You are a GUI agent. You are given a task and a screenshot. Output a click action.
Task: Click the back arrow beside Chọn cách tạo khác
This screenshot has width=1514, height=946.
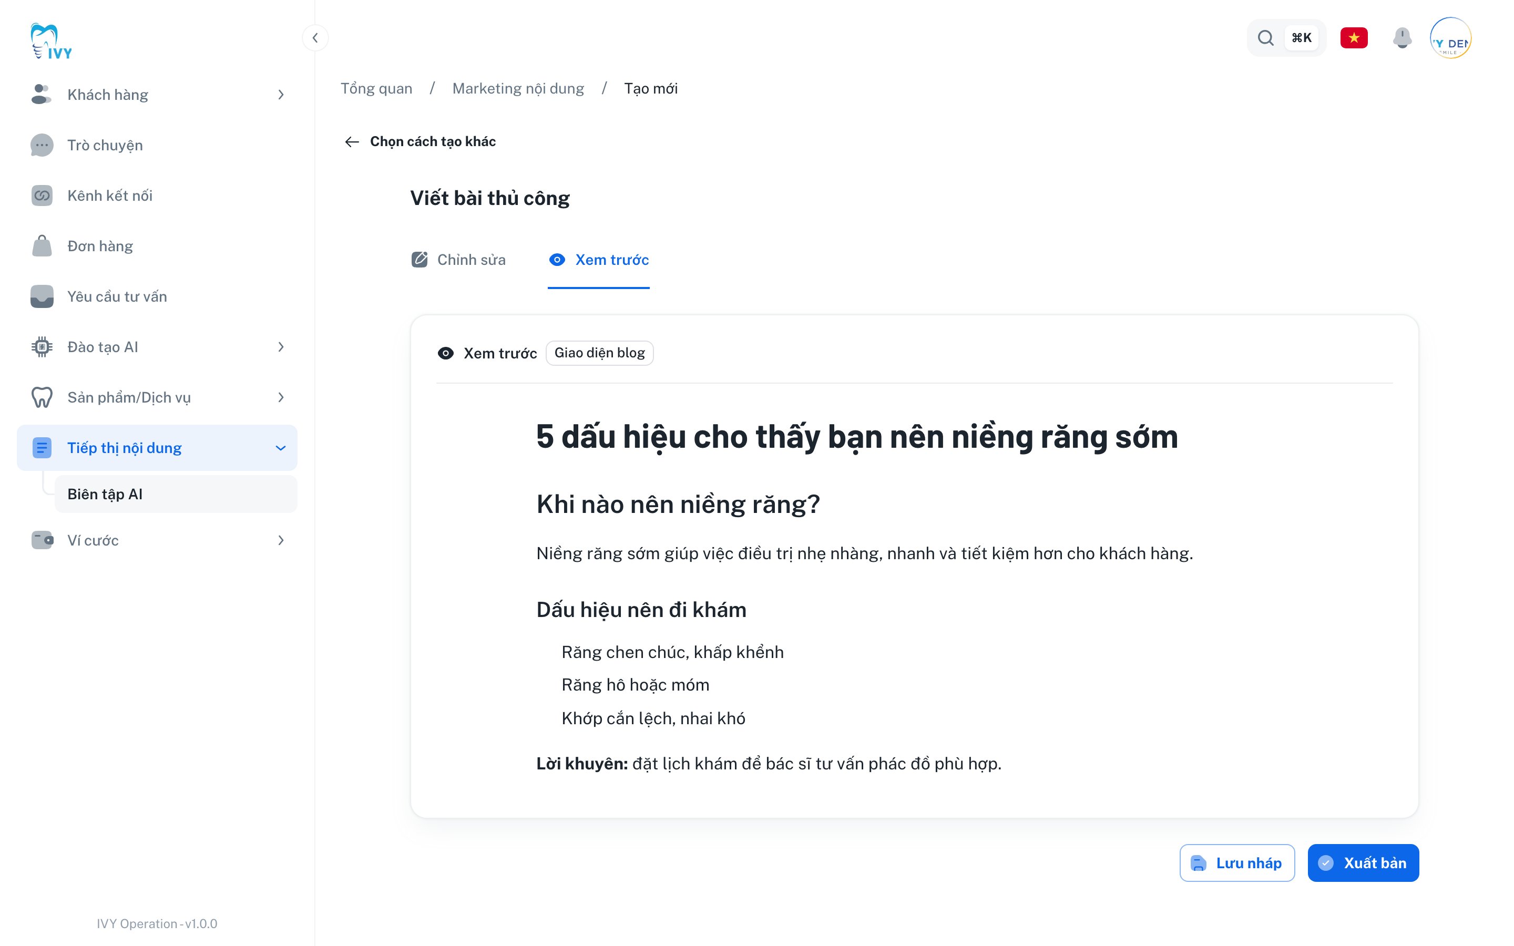[x=352, y=142]
